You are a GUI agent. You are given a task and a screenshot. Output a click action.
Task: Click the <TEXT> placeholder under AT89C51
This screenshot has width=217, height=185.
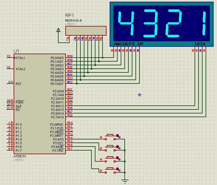pos(19,160)
